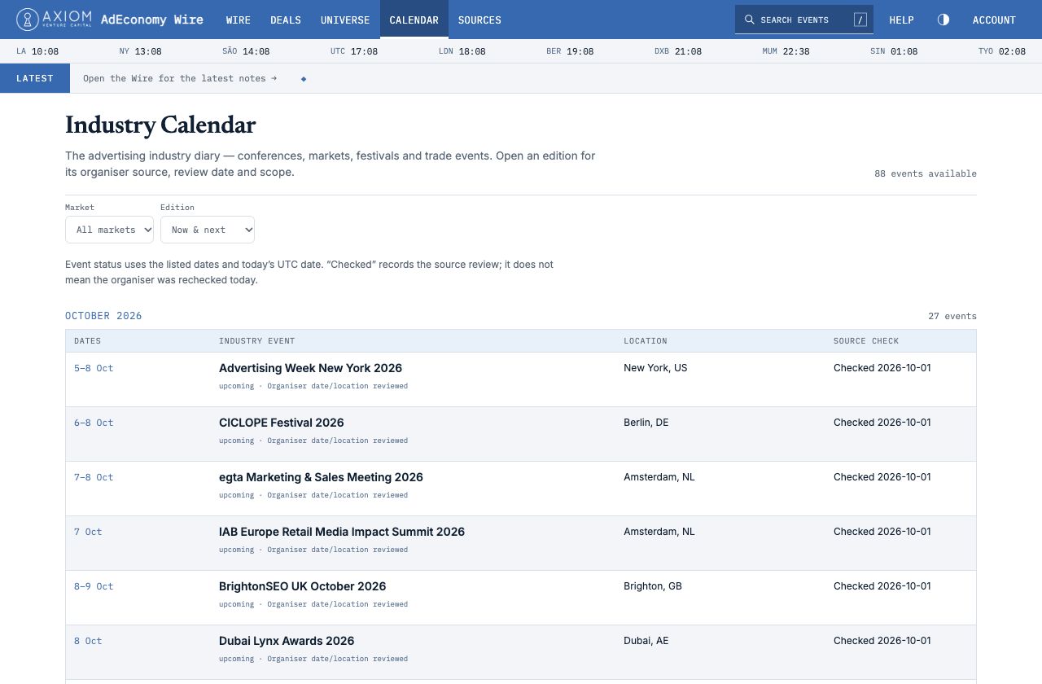Click the 8–9 Oct date cell

94,586
